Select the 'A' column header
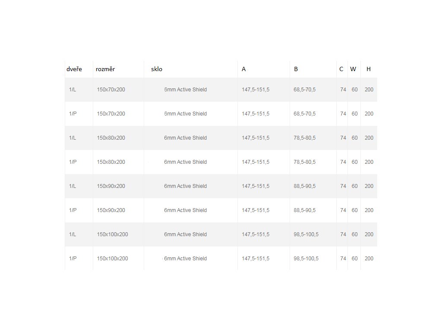The height and width of the screenshot is (331, 442). [x=244, y=69]
